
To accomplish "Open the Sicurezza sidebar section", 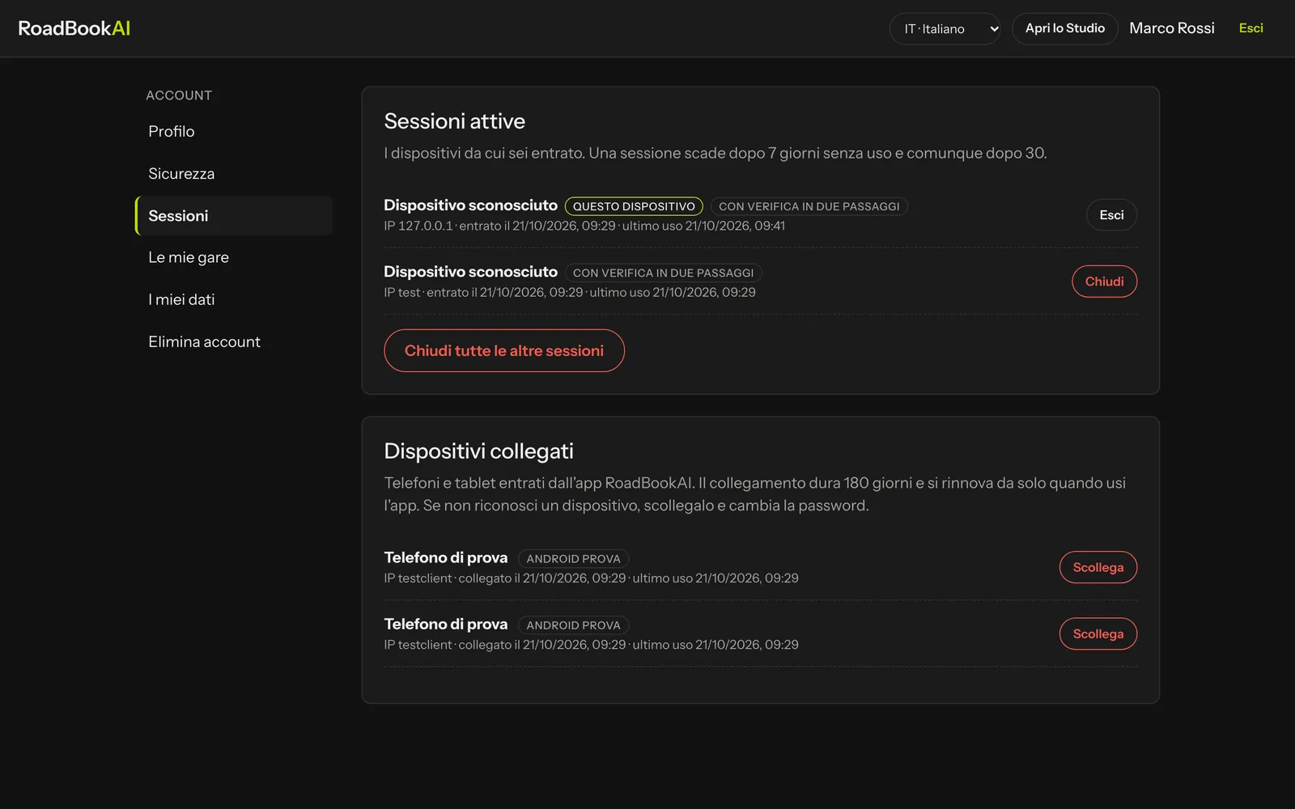I will (x=234, y=173).
